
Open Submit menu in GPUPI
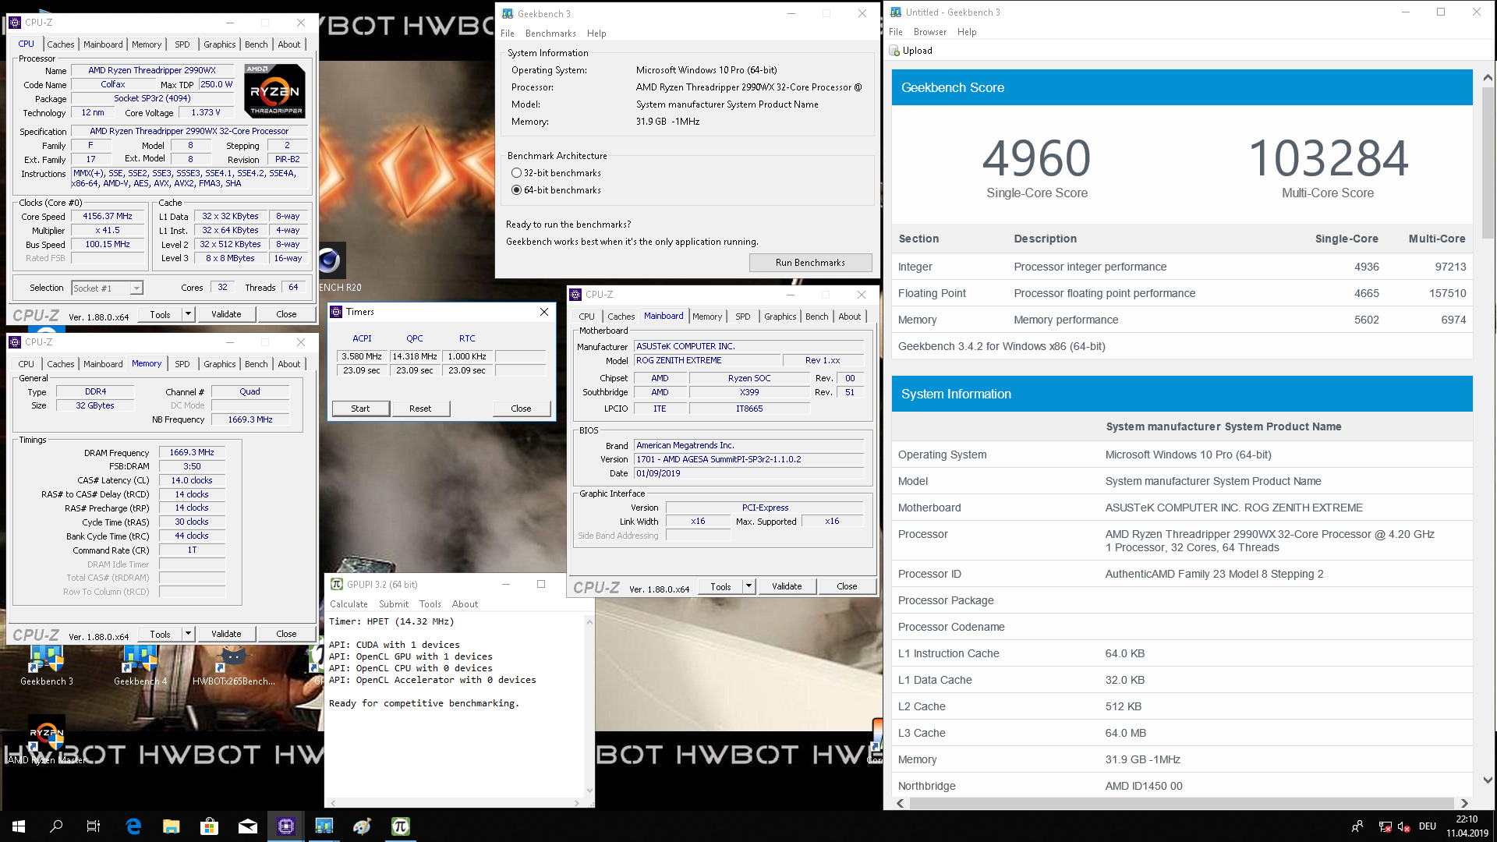394,604
